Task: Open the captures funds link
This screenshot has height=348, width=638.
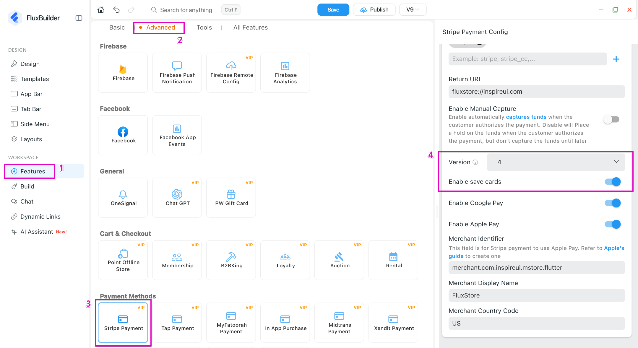Action: 526,117
